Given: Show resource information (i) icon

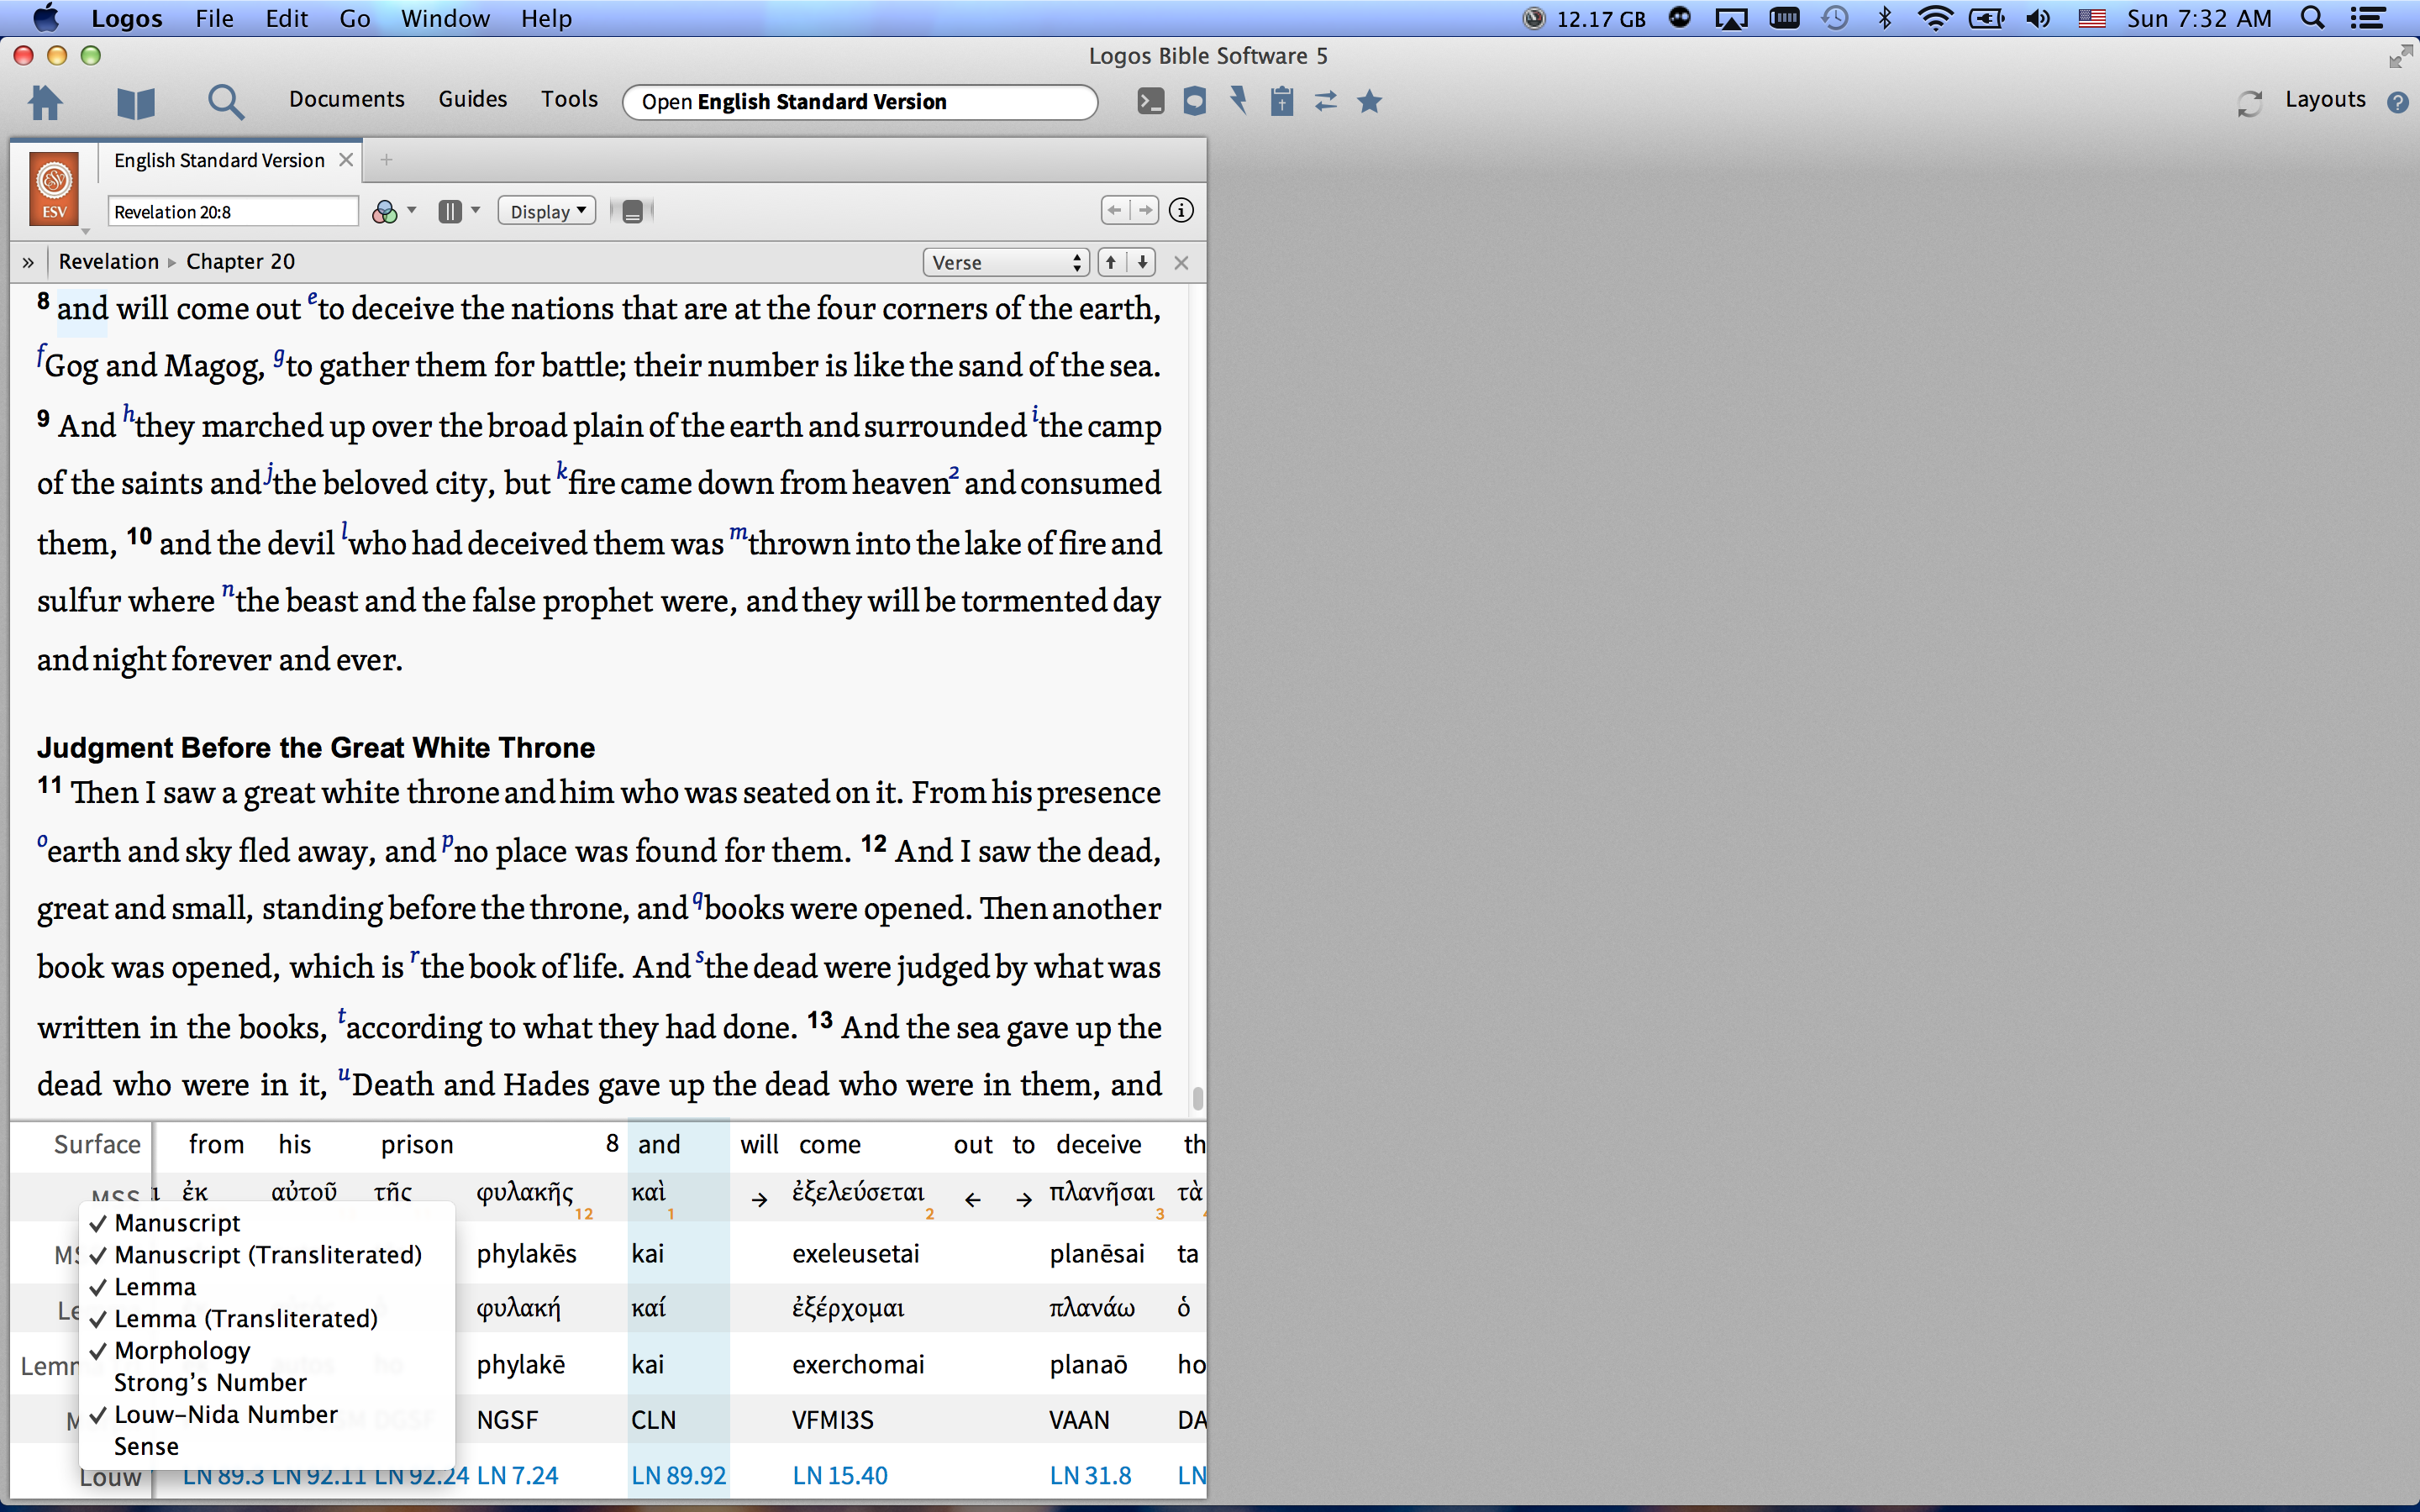Looking at the screenshot, I should pyautogui.click(x=1181, y=210).
